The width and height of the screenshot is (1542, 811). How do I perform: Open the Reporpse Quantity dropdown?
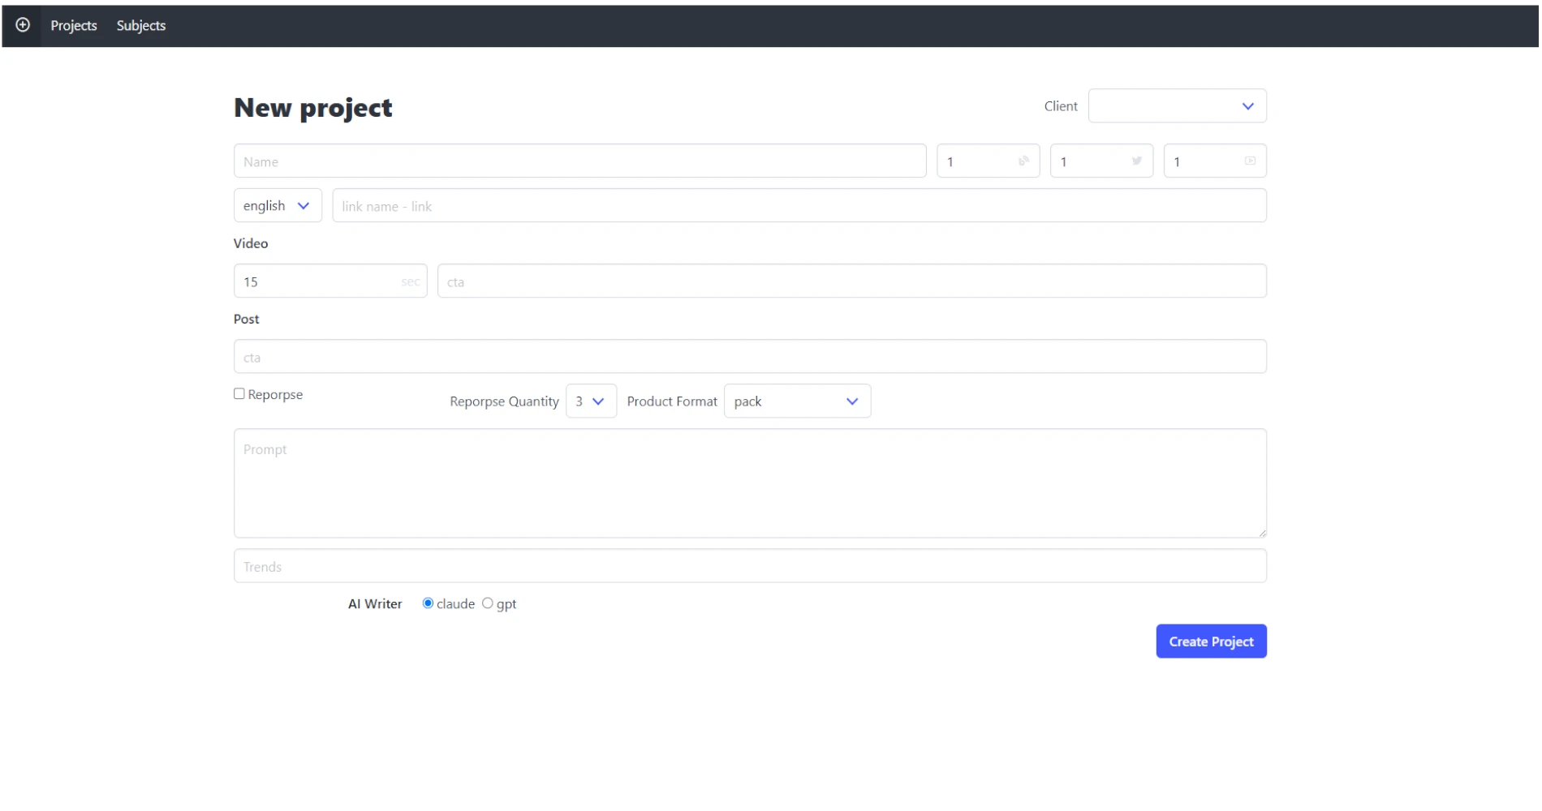(x=591, y=401)
